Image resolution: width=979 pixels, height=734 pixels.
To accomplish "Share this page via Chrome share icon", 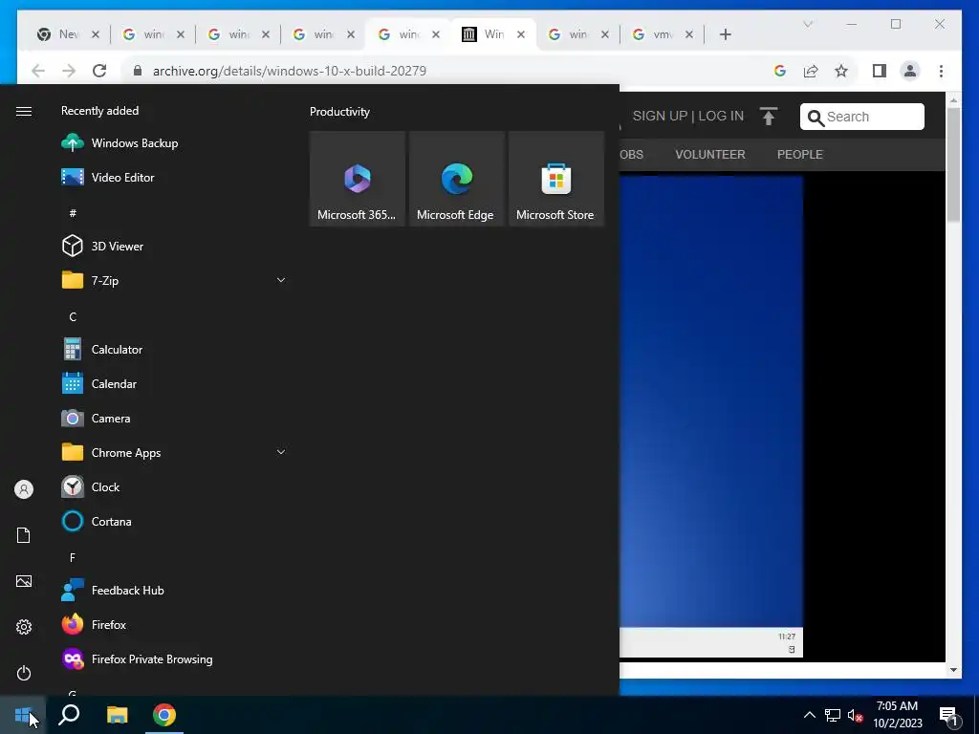I will point(811,71).
